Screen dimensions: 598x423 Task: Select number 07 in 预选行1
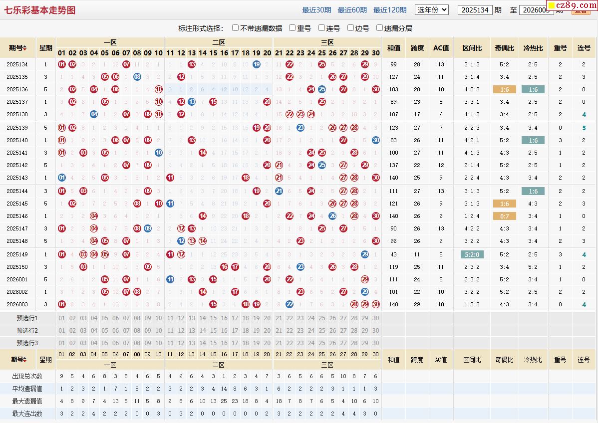(126, 318)
